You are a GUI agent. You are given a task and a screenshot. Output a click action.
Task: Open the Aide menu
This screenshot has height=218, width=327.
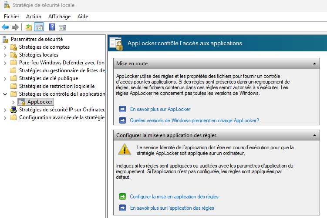(83, 17)
